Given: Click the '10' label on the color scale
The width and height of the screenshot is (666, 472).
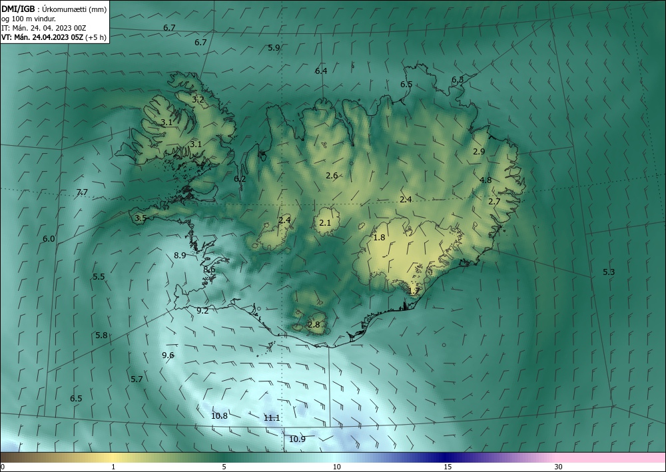Looking at the screenshot, I should (337, 467).
